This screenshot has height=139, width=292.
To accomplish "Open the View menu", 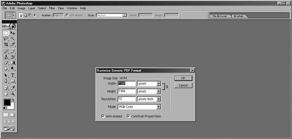I will pos(61,8).
